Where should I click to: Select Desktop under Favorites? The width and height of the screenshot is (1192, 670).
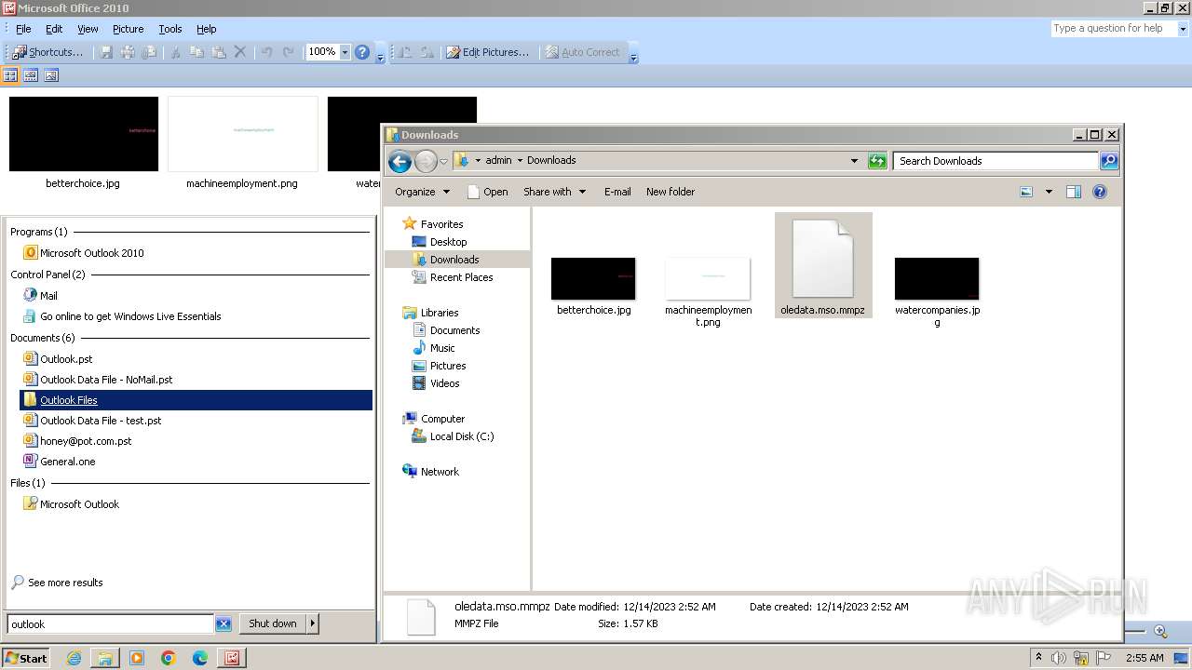(x=448, y=242)
